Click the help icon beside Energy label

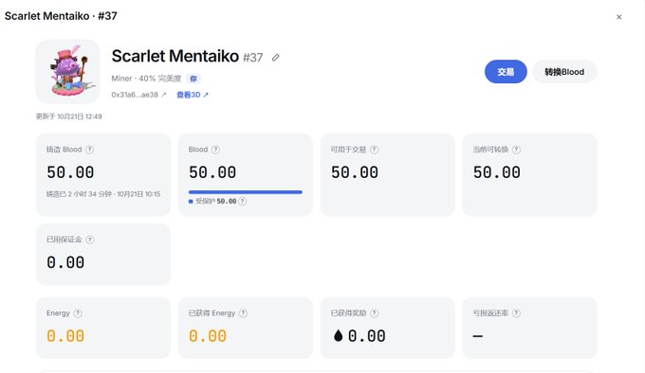(x=78, y=313)
